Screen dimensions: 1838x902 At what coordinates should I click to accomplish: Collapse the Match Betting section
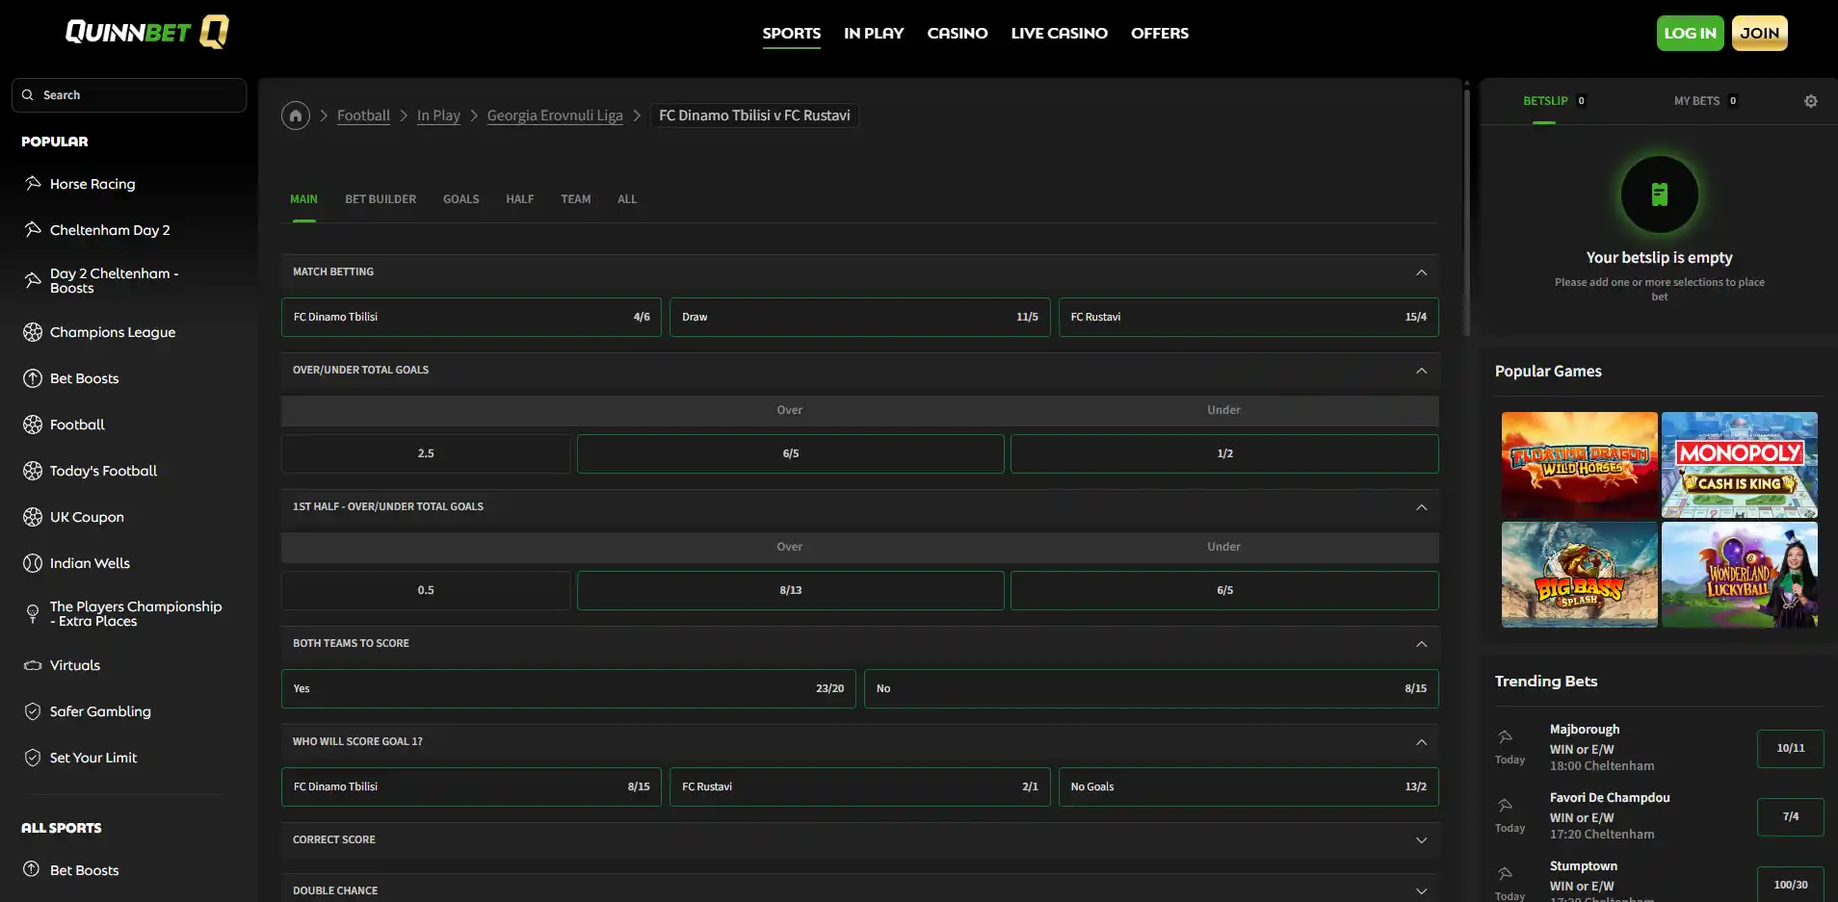click(x=1421, y=272)
